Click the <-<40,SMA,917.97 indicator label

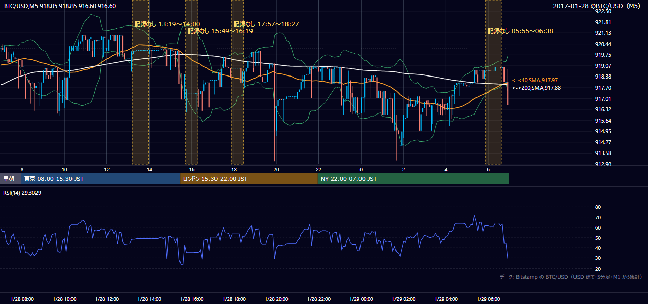pyautogui.click(x=535, y=80)
